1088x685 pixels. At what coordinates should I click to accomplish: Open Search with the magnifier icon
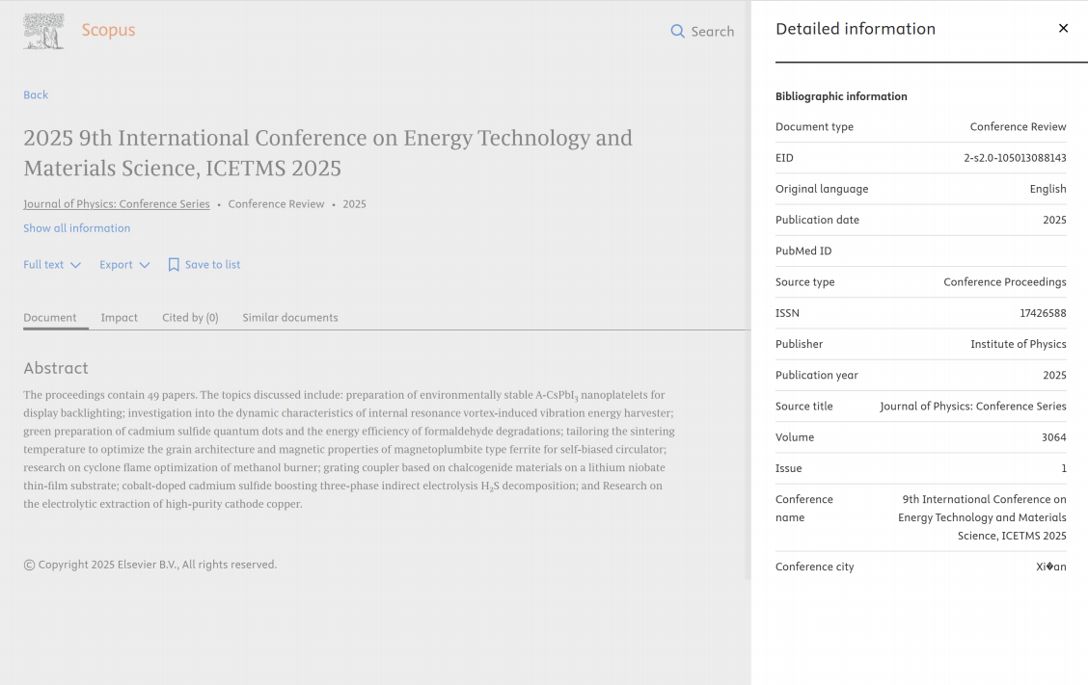678,32
